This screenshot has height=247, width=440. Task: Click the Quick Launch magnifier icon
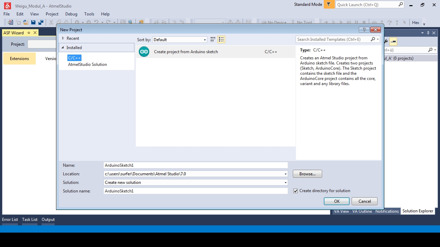(400, 4)
